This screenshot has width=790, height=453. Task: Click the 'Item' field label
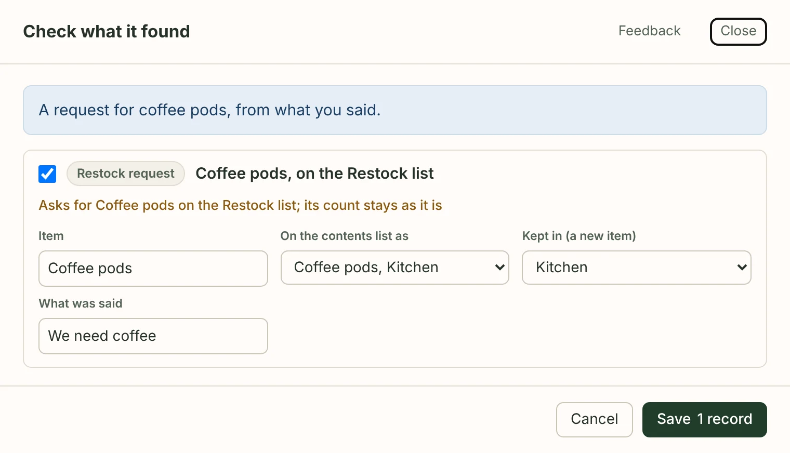(x=51, y=236)
